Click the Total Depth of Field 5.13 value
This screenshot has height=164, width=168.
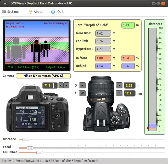(x=128, y=25)
